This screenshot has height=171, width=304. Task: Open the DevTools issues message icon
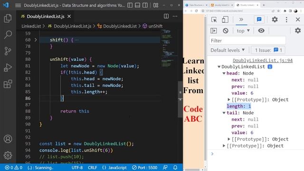(x=259, y=19)
